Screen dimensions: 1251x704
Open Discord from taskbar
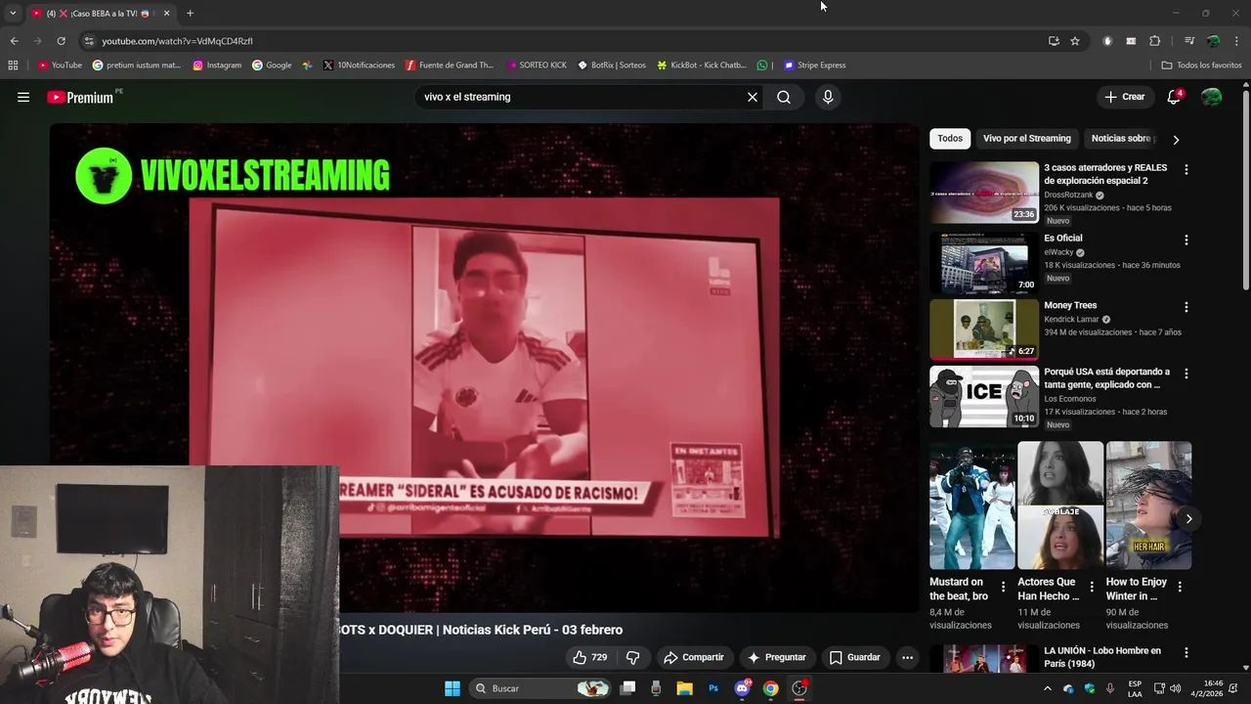(743, 688)
